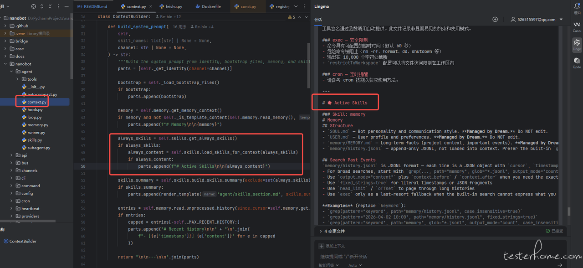Open skills.py in the project tree
Screen dimensions: 583x268
click(x=35, y=140)
